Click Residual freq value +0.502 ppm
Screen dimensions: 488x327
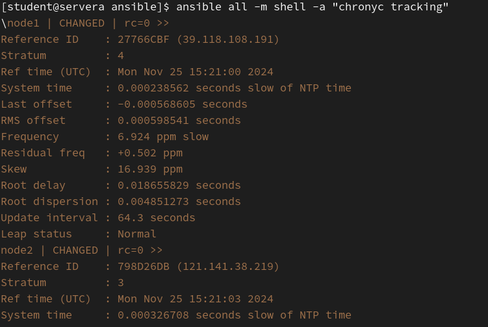tap(150, 153)
